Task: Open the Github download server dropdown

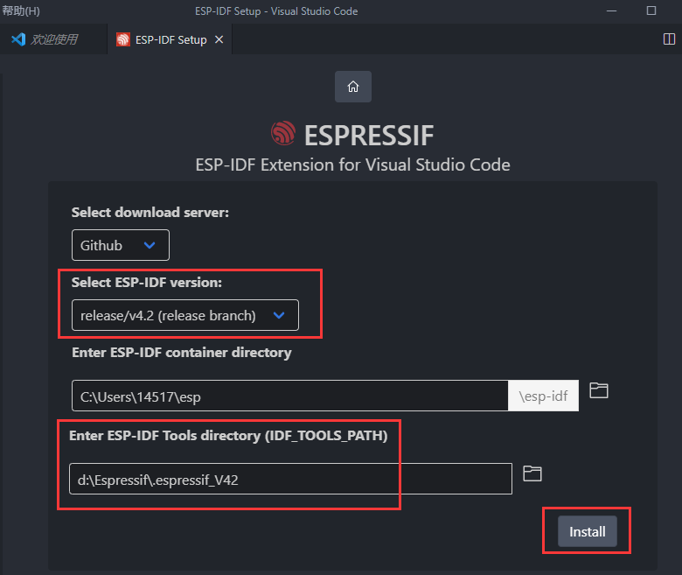Action: pos(121,245)
